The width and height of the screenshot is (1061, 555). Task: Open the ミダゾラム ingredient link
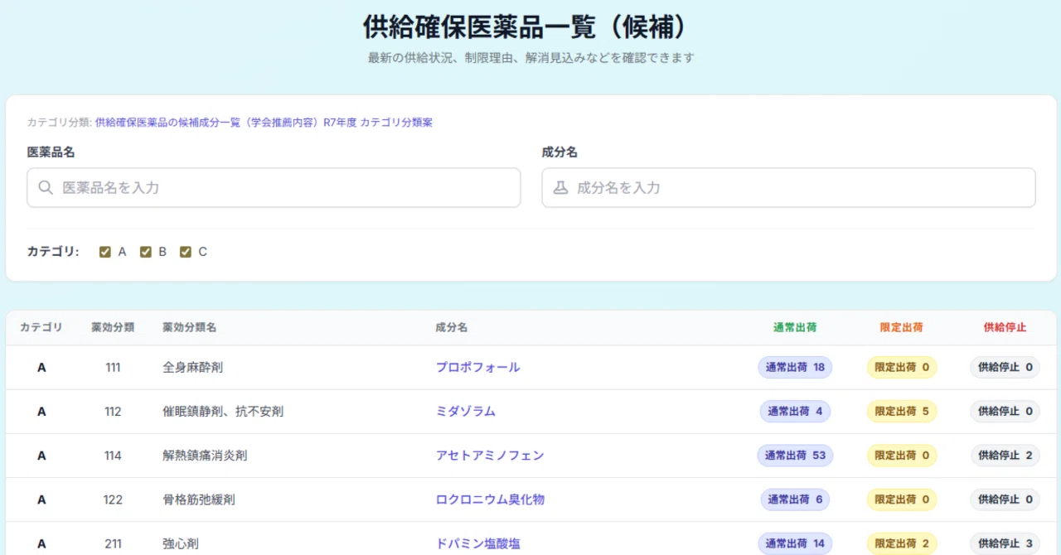click(x=465, y=411)
